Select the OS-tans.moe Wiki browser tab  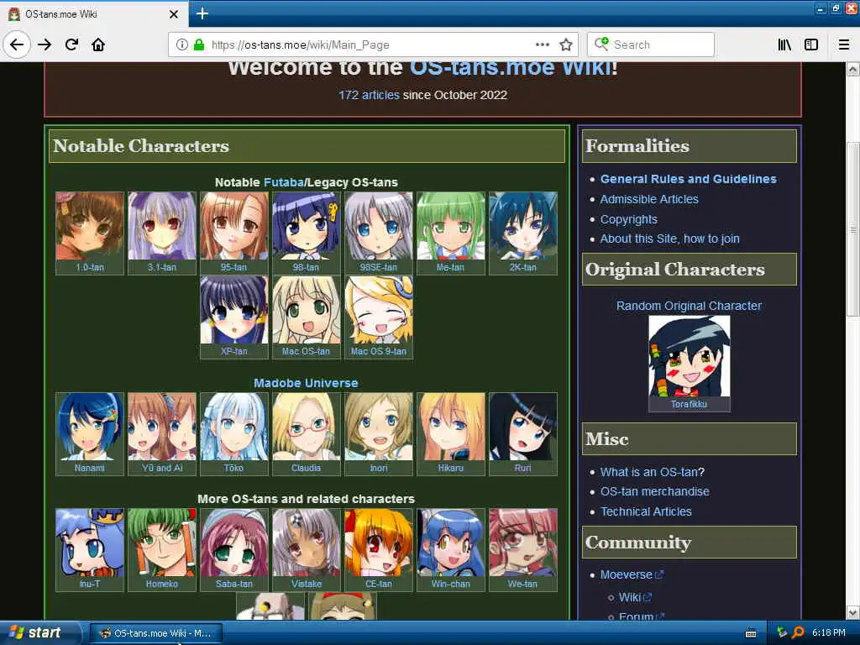(x=94, y=14)
